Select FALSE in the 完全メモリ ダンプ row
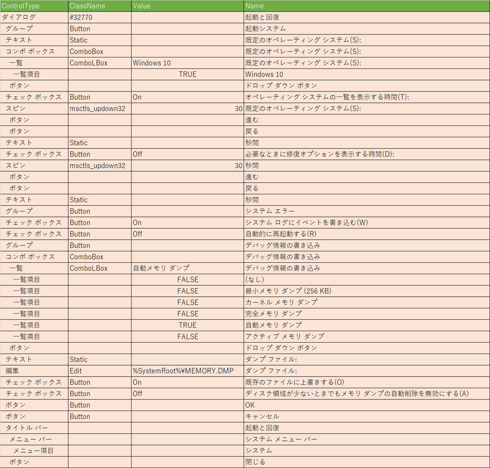The height and width of the screenshot is (468, 490). coord(187,314)
